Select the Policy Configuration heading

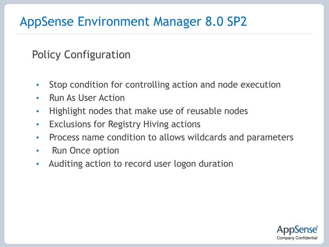(81, 55)
